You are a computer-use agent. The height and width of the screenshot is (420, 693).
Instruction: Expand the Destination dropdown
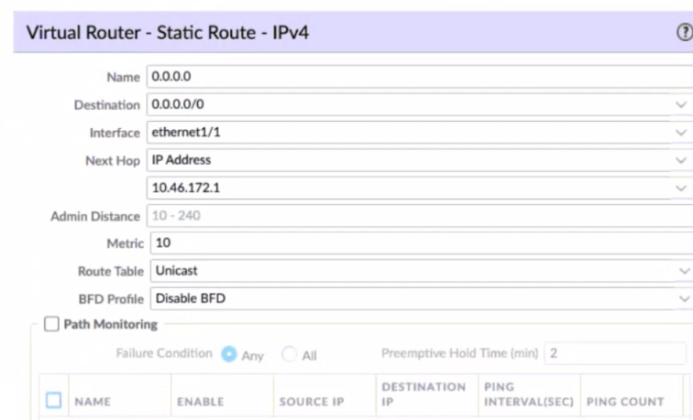(680, 105)
